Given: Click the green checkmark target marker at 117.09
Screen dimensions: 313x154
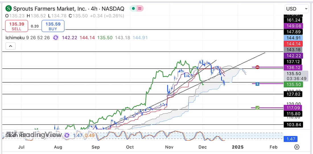Looking at the screenshot, I should [x=257, y=108].
